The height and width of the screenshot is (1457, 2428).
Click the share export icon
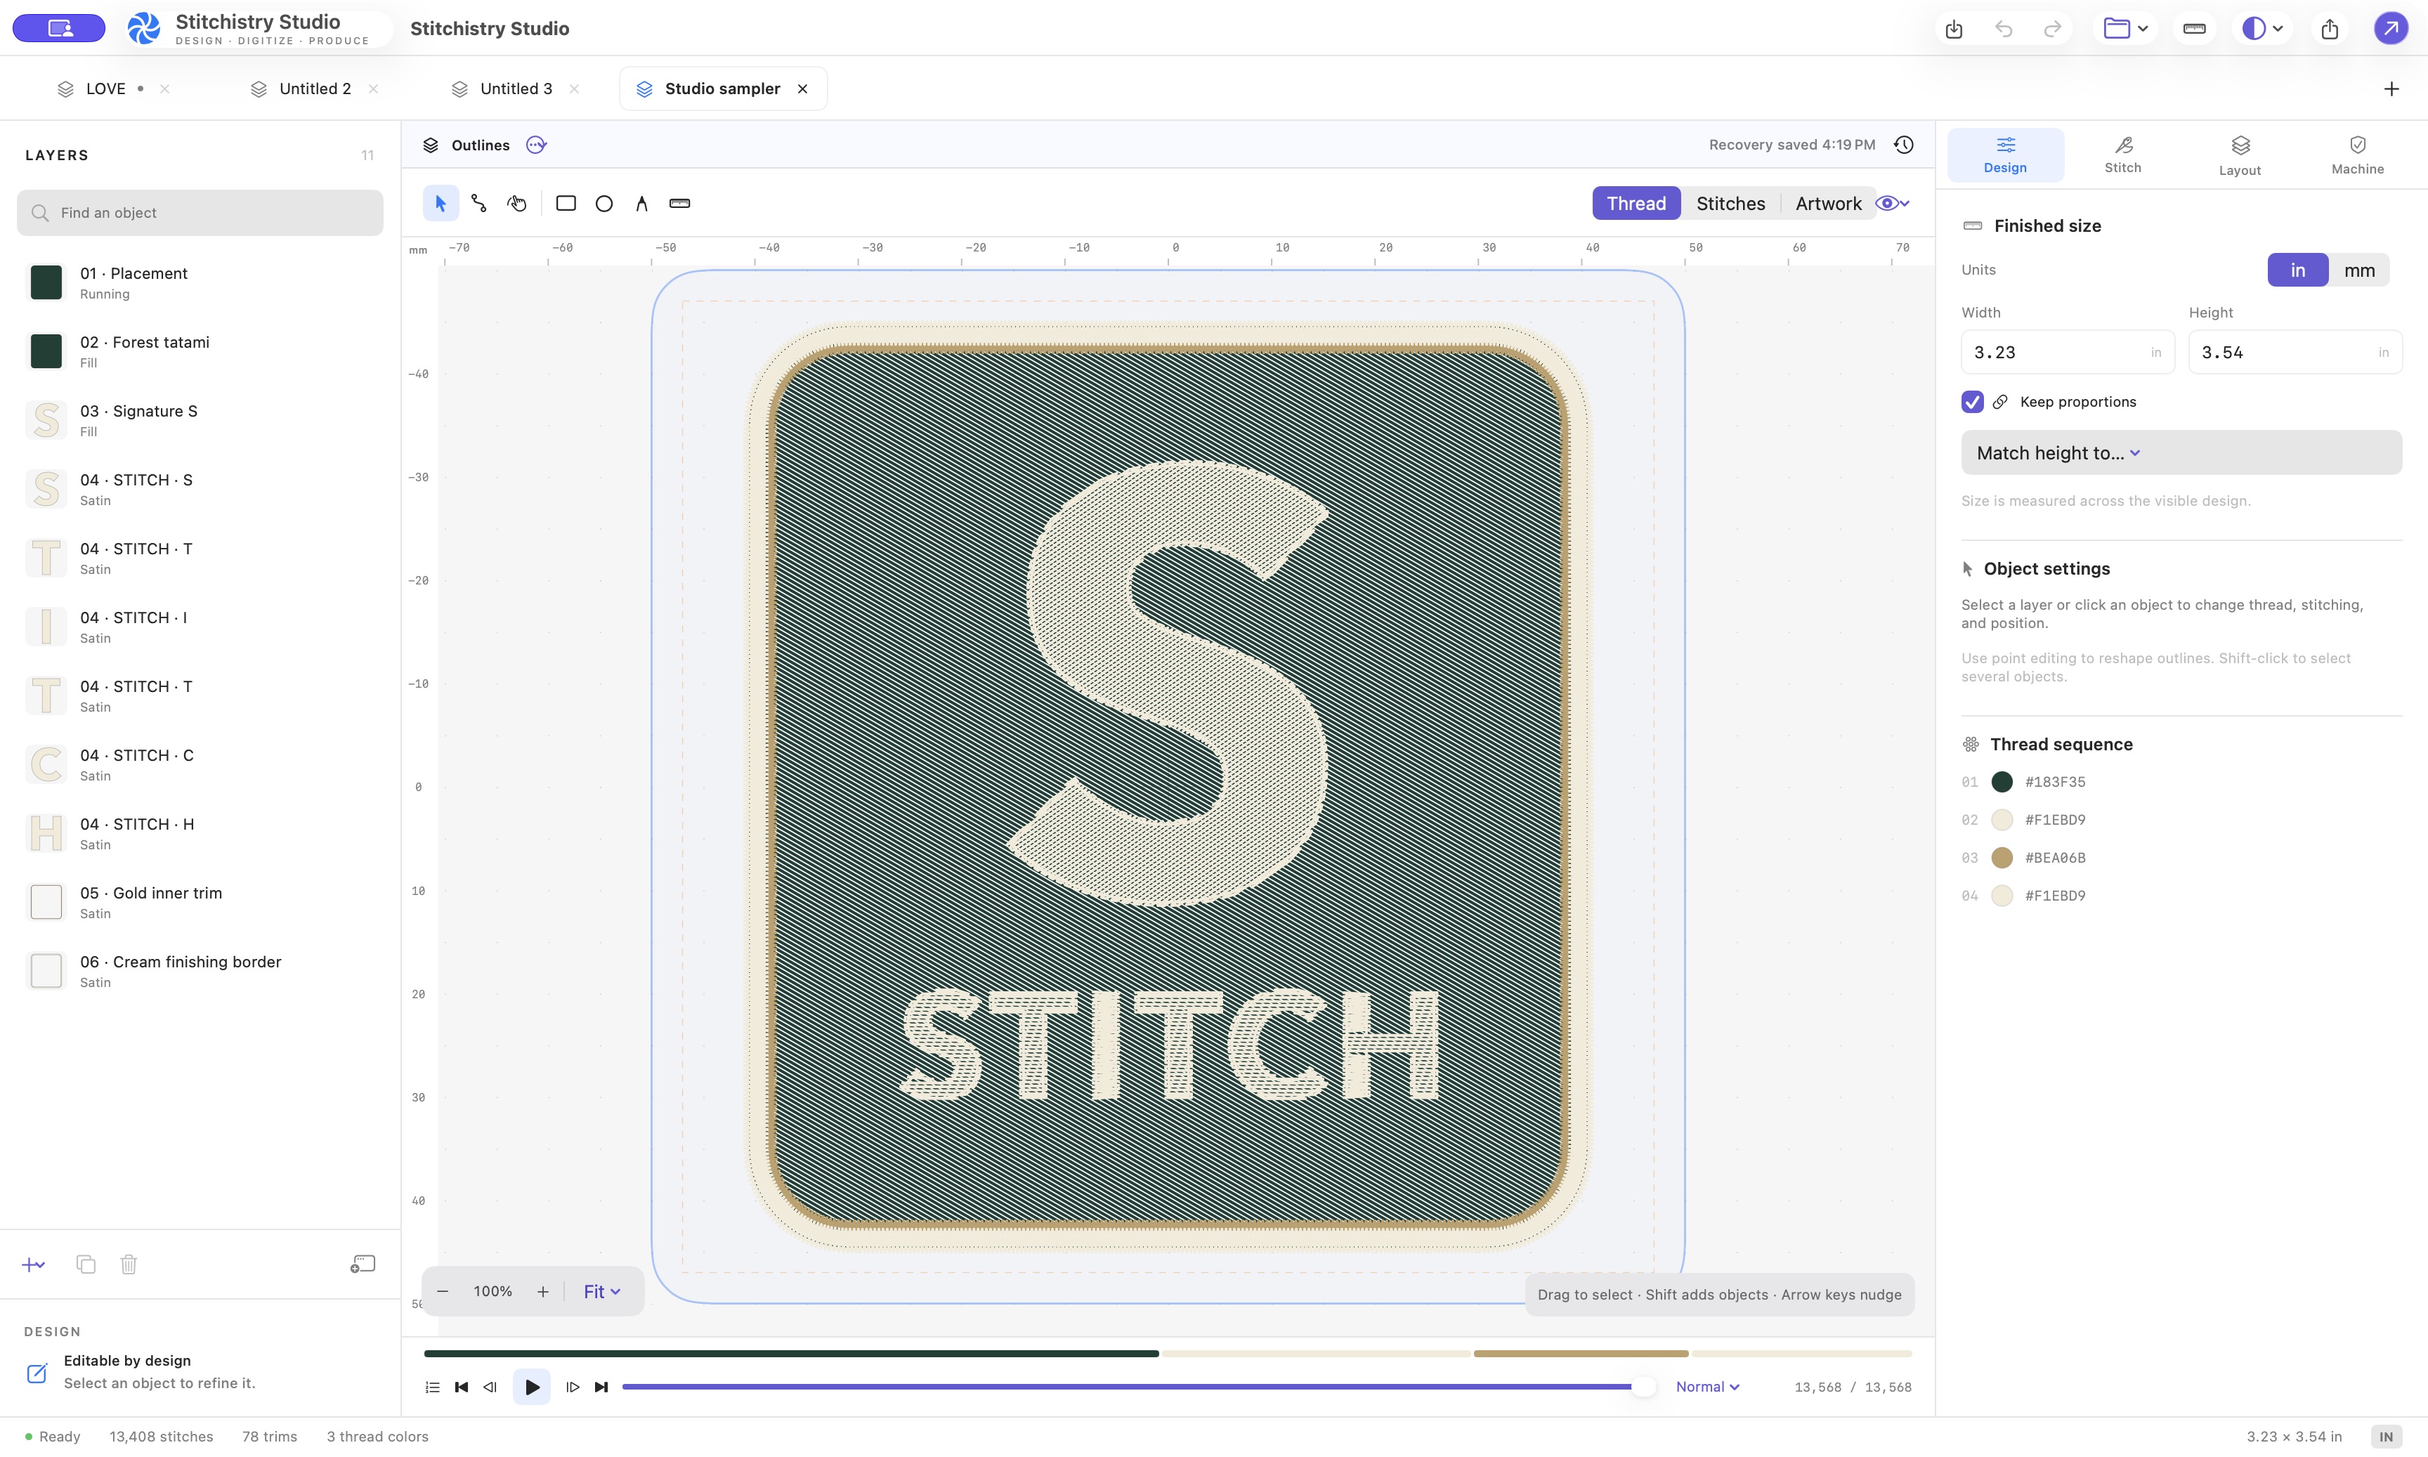[x=2330, y=29]
